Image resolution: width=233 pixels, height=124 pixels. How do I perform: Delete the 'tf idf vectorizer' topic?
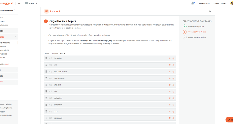click(x=170, y=78)
